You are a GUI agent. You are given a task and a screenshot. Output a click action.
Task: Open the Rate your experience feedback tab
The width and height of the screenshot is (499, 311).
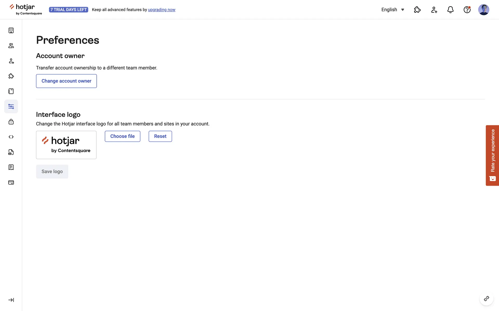[x=492, y=155]
